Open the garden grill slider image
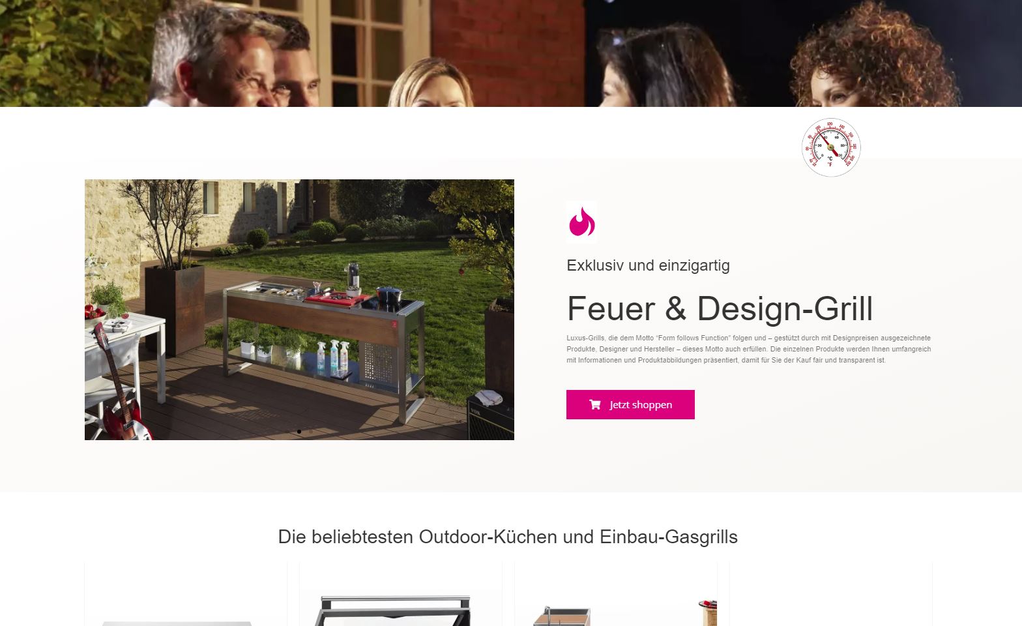The height and width of the screenshot is (626, 1022). pyautogui.click(x=299, y=309)
